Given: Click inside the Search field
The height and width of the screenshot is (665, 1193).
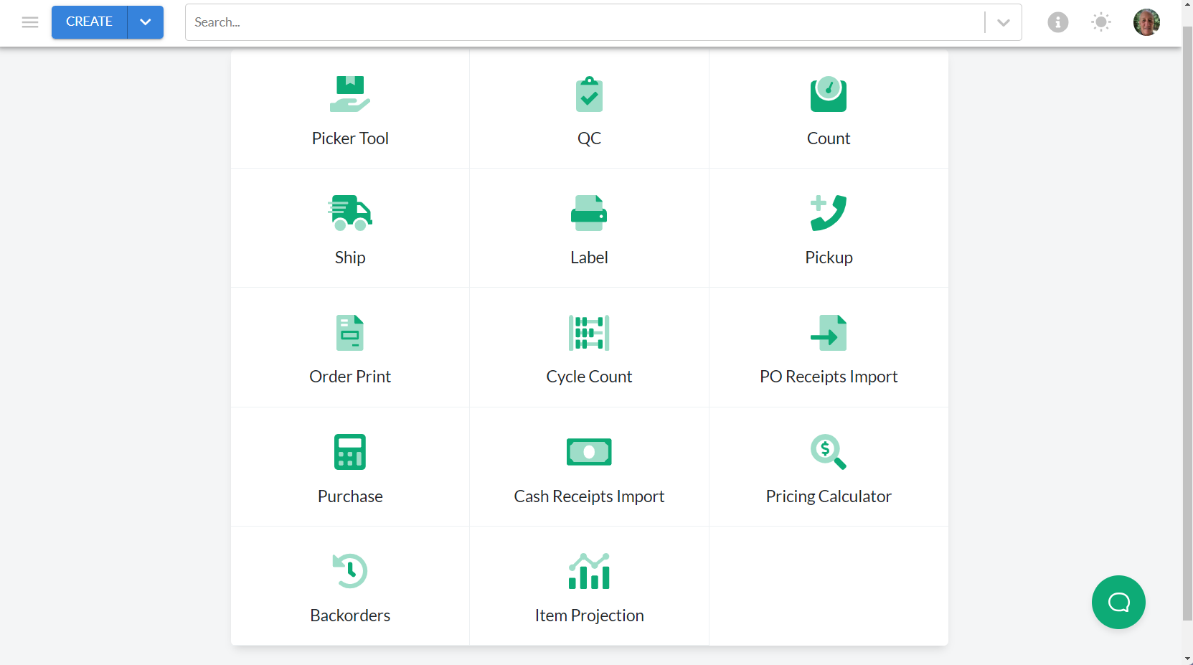Looking at the screenshot, I should (502, 22).
